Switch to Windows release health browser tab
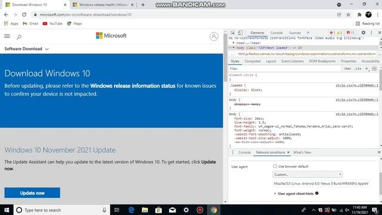The height and width of the screenshot is (215, 382). [103, 5]
